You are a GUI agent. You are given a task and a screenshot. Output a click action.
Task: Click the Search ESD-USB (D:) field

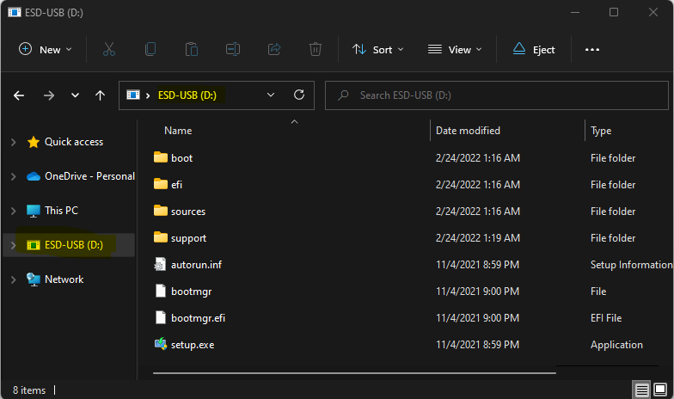497,95
